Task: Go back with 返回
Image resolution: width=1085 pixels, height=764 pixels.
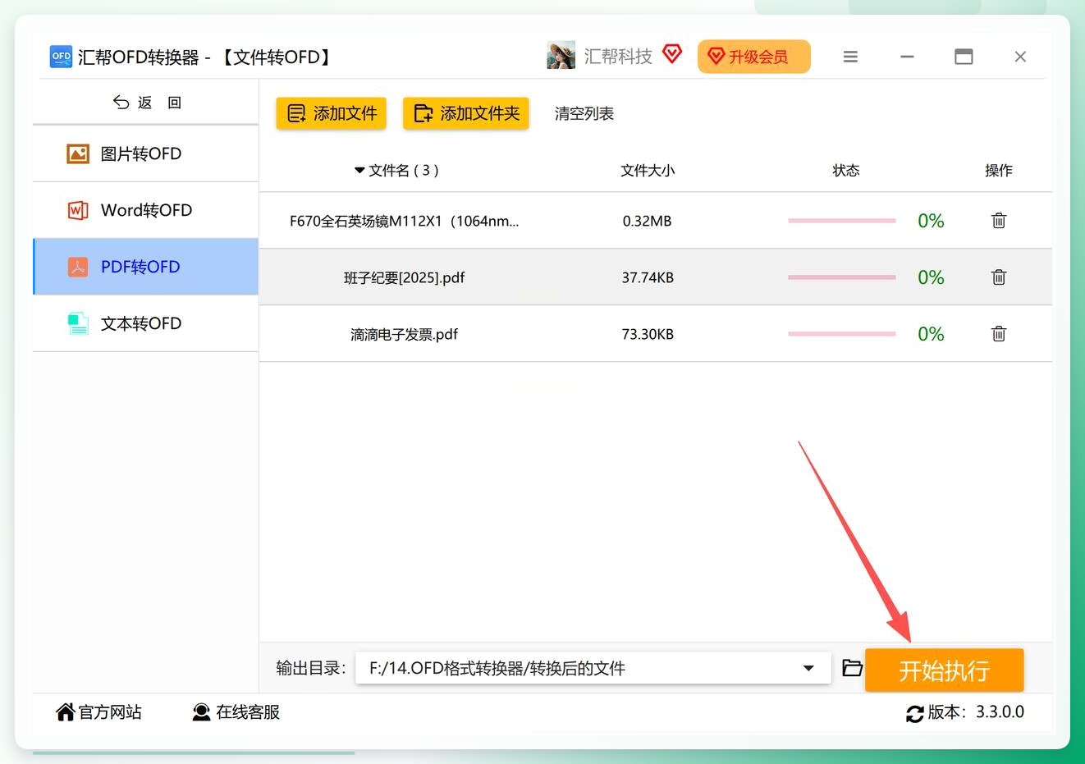Action: click(x=146, y=103)
